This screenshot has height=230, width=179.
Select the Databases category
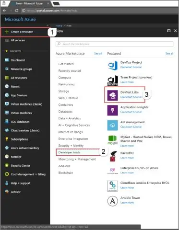[65, 112]
